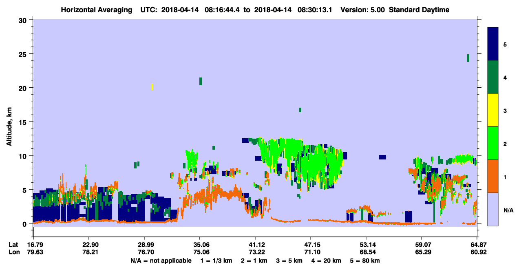Click 'Version: 5.00' in the title
This screenshot has height=272, width=530.
click(363, 10)
